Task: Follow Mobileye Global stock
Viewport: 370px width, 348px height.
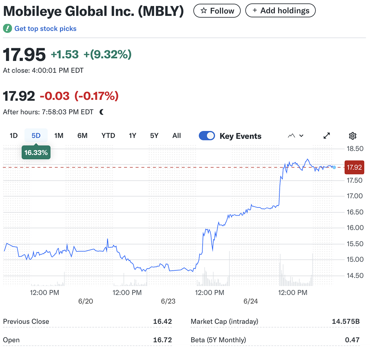Action: (217, 11)
